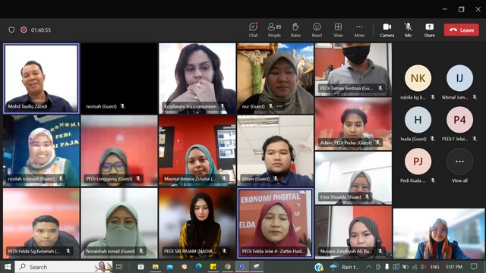Change meeting View layout
This screenshot has height=273, width=486.
[338, 30]
